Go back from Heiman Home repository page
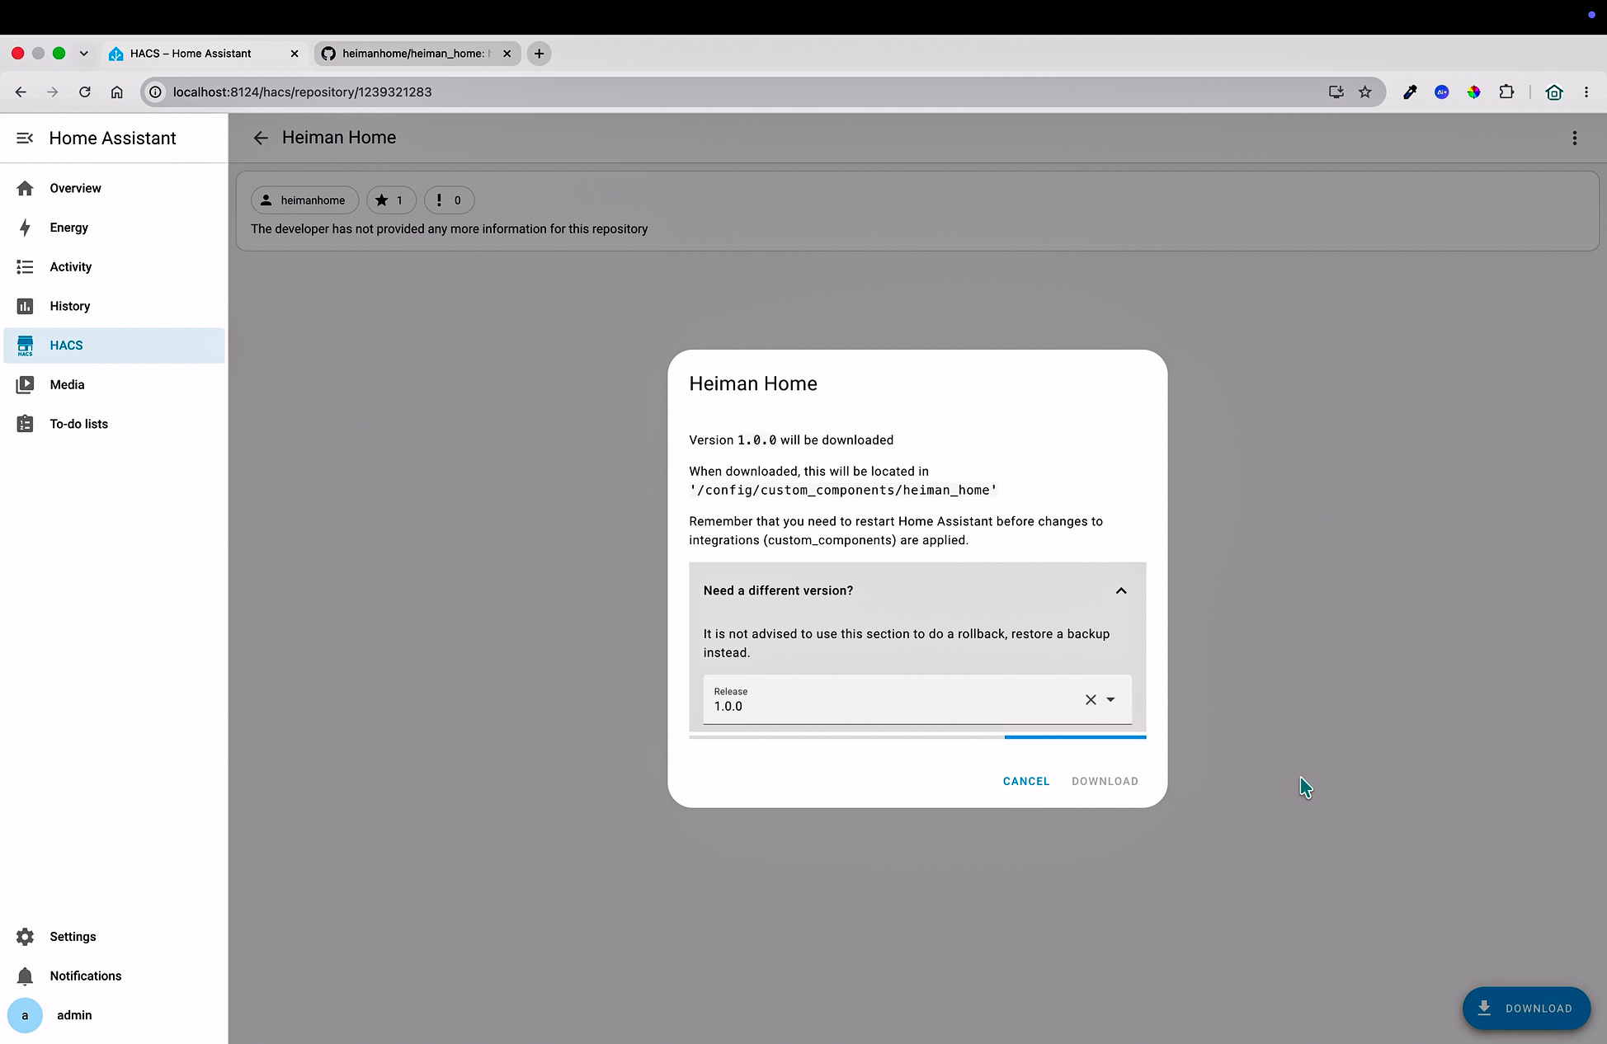 (x=261, y=138)
